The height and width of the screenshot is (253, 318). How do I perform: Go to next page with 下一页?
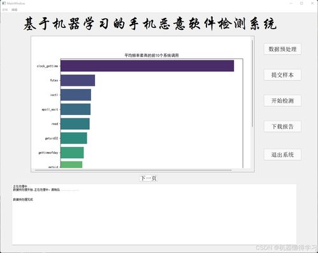click(x=148, y=178)
